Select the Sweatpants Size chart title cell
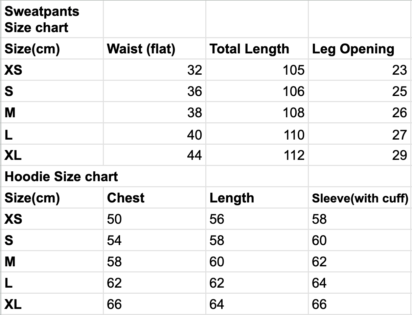Viewport: 412px width, 315px height. pyautogui.click(x=42, y=19)
